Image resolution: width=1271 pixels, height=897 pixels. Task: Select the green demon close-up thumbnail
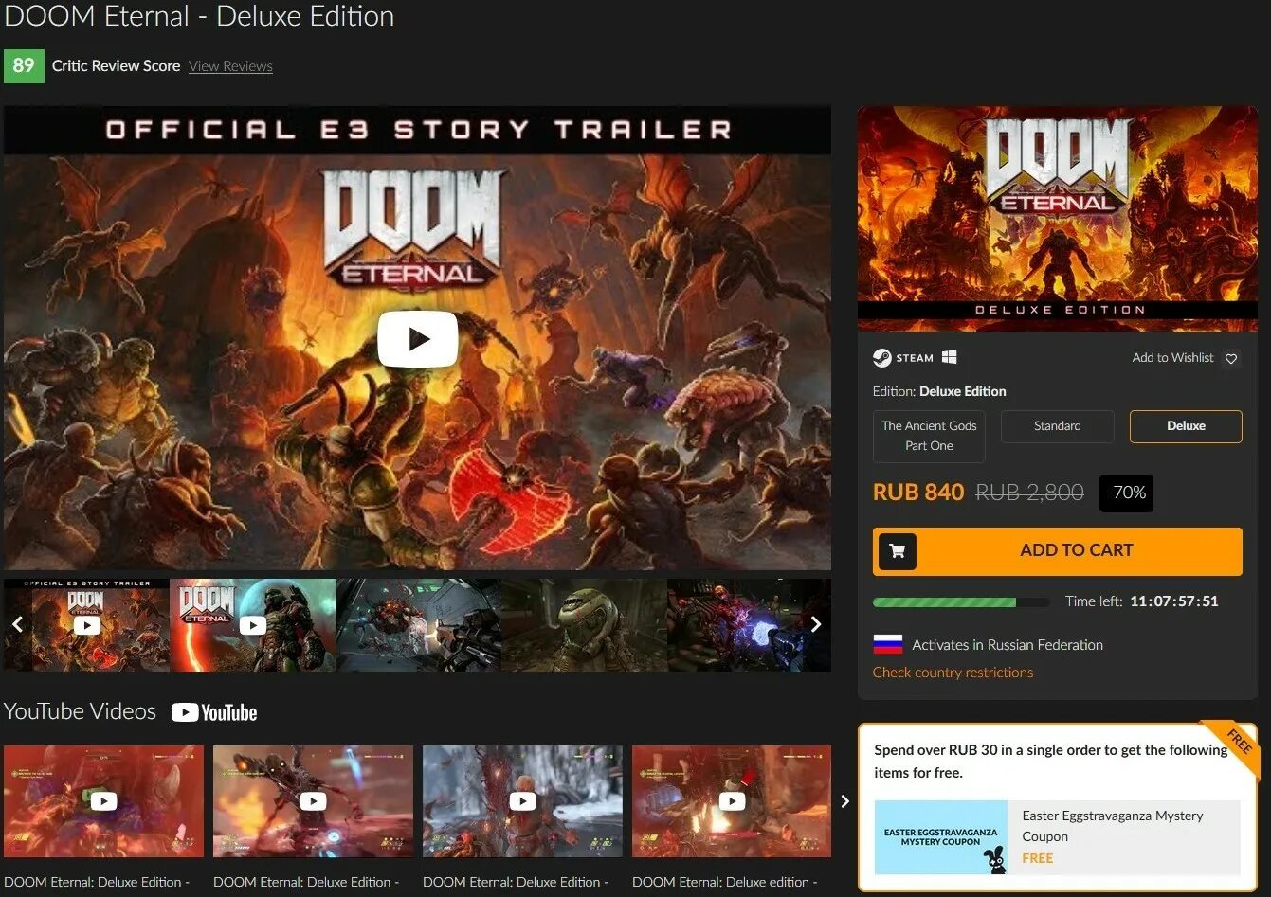click(x=584, y=625)
